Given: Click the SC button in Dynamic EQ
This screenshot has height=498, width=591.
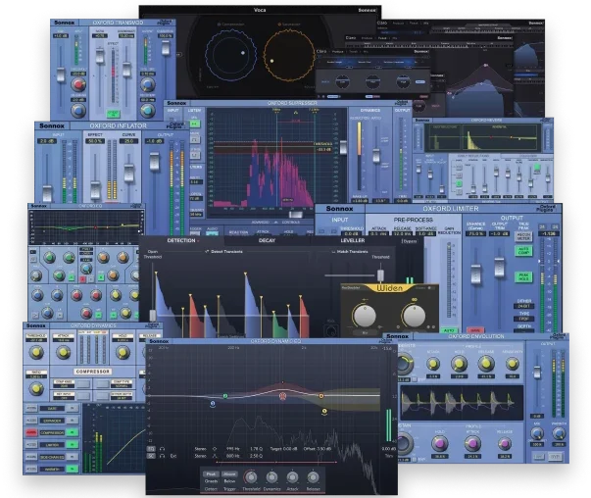Looking at the screenshot, I should pyautogui.click(x=151, y=456).
